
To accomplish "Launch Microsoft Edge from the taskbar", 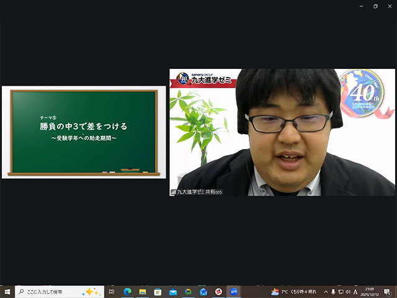I will tap(127, 292).
